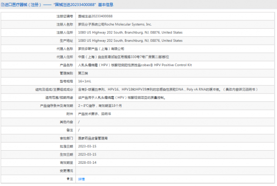The width and height of the screenshot is (277, 186).
Task: Click registration number 国械注进20233400088 value
Action: click(95, 16)
